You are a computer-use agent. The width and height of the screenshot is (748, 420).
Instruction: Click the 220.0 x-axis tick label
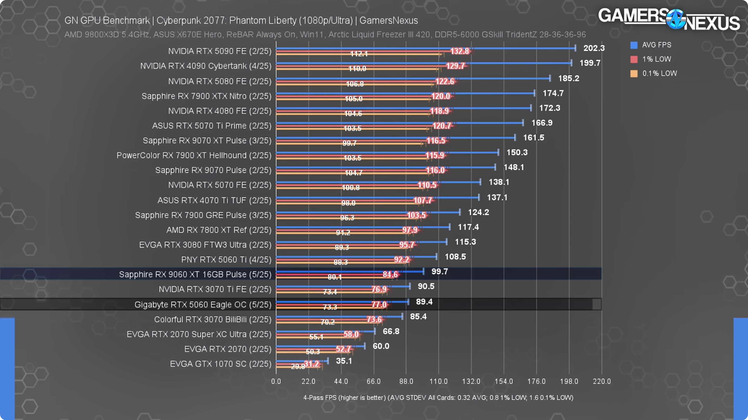pos(602,381)
